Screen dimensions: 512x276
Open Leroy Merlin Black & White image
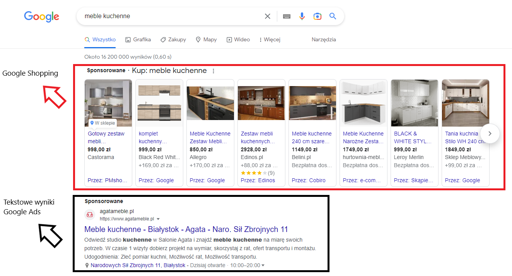415,103
